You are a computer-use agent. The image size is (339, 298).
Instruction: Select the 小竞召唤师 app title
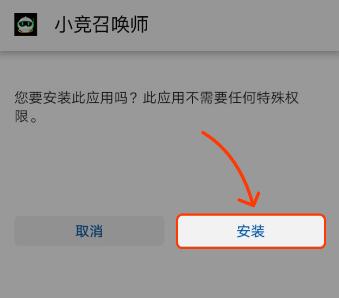click(x=102, y=24)
